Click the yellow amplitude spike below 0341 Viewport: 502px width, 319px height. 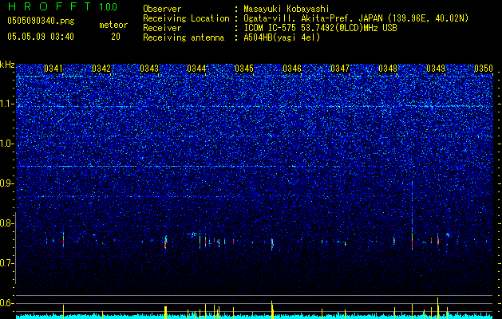click(63, 311)
